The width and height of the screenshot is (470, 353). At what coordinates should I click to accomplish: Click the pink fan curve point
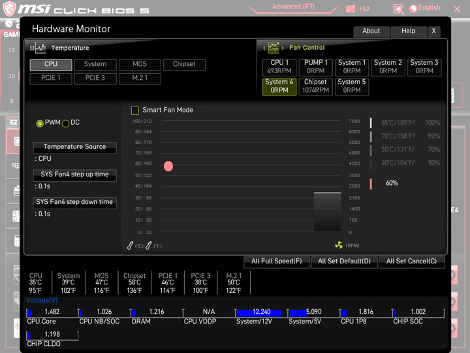[x=168, y=166]
